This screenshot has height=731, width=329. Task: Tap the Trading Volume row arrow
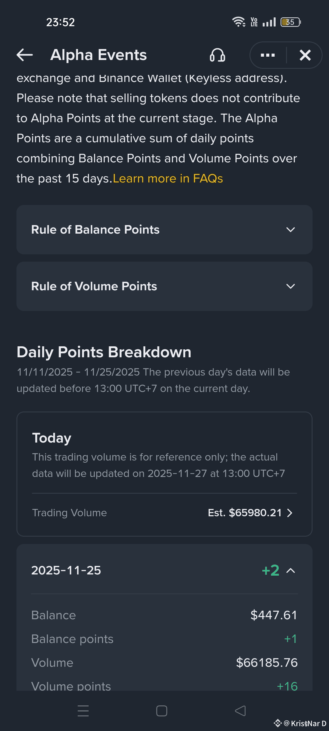click(x=290, y=513)
